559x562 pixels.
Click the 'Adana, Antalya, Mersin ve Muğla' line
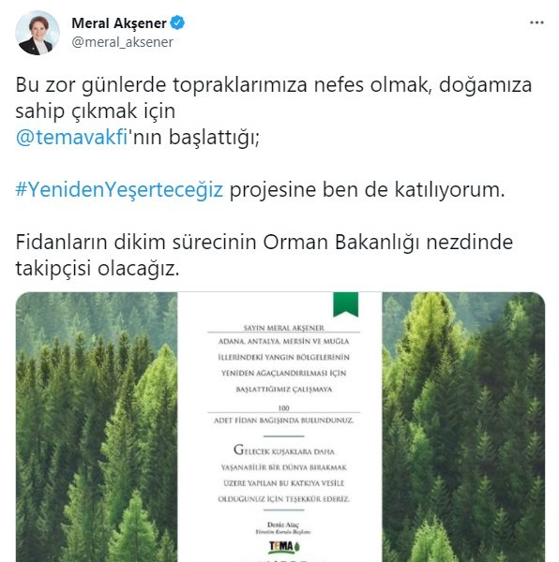(284, 341)
